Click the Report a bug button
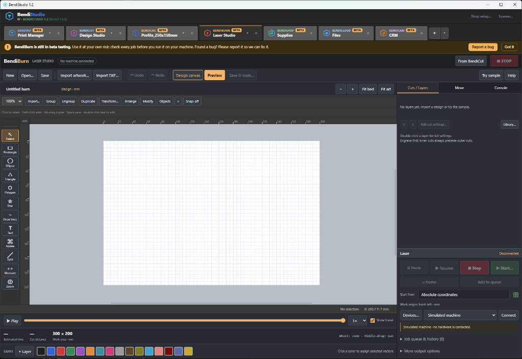This screenshot has width=522, height=359. 483,47
